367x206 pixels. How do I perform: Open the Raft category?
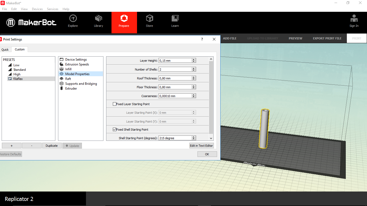[x=68, y=79]
